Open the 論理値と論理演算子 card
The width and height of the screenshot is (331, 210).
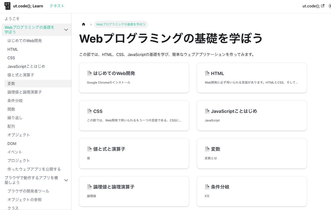134,191
